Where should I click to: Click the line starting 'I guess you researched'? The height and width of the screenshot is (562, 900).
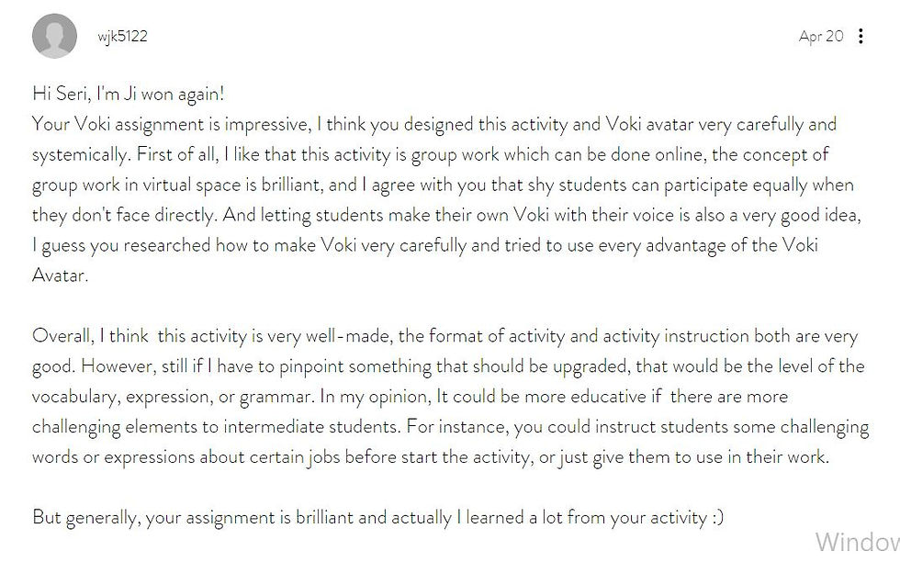[x=424, y=245]
